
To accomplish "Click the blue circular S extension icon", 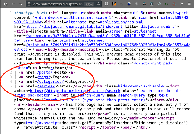I will click(x=129, y=4).
